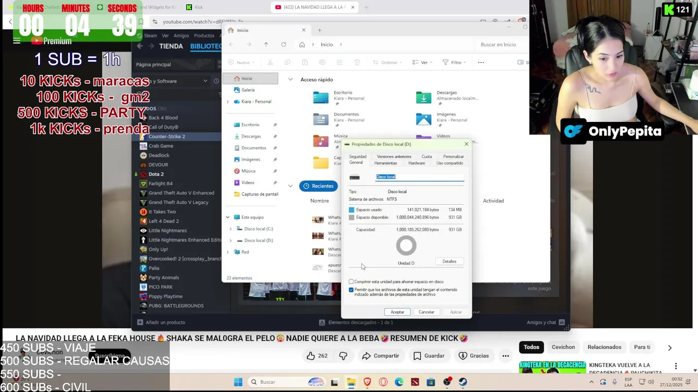Open the Windows Start menu
This screenshot has width=698, height=392.
[238, 382]
